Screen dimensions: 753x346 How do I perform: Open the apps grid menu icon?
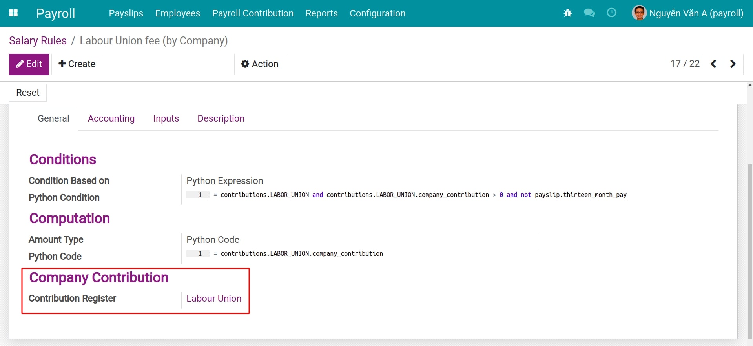point(13,13)
